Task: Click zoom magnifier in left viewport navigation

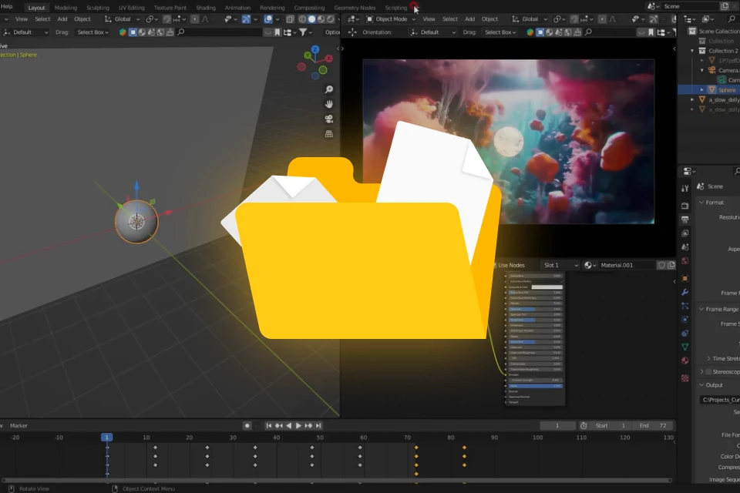Action: point(329,89)
